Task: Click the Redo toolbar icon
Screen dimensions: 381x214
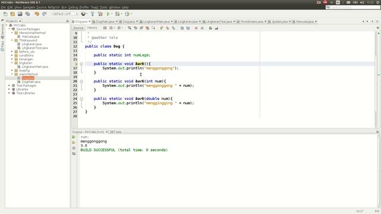Action: (x=44, y=14)
